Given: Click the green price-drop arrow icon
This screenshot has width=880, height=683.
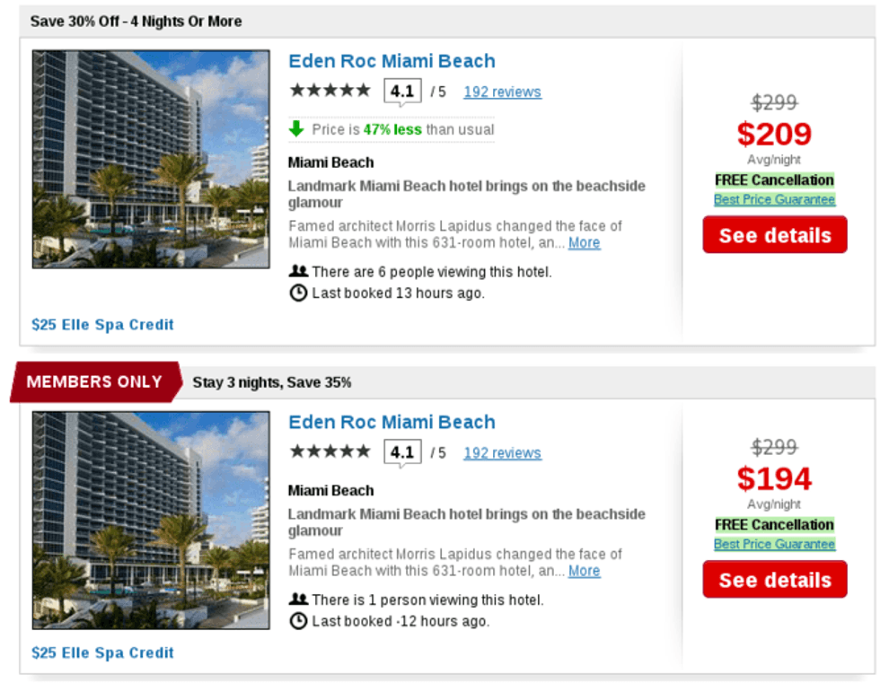Looking at the screenshot, I should pyautogui.click(x=297, y=129).
